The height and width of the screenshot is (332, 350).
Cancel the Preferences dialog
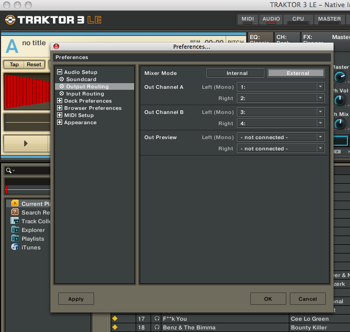click(307, 299)
